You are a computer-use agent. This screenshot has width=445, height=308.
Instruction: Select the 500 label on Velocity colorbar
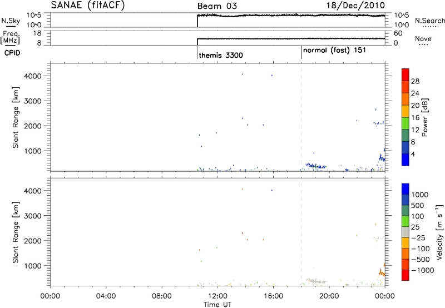pyautogui.click(x=418, y=206)
